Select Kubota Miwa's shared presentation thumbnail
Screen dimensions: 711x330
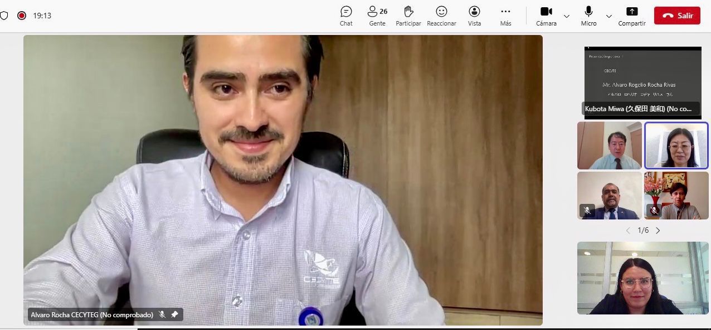pyautogui.click(x=642, y=82)
